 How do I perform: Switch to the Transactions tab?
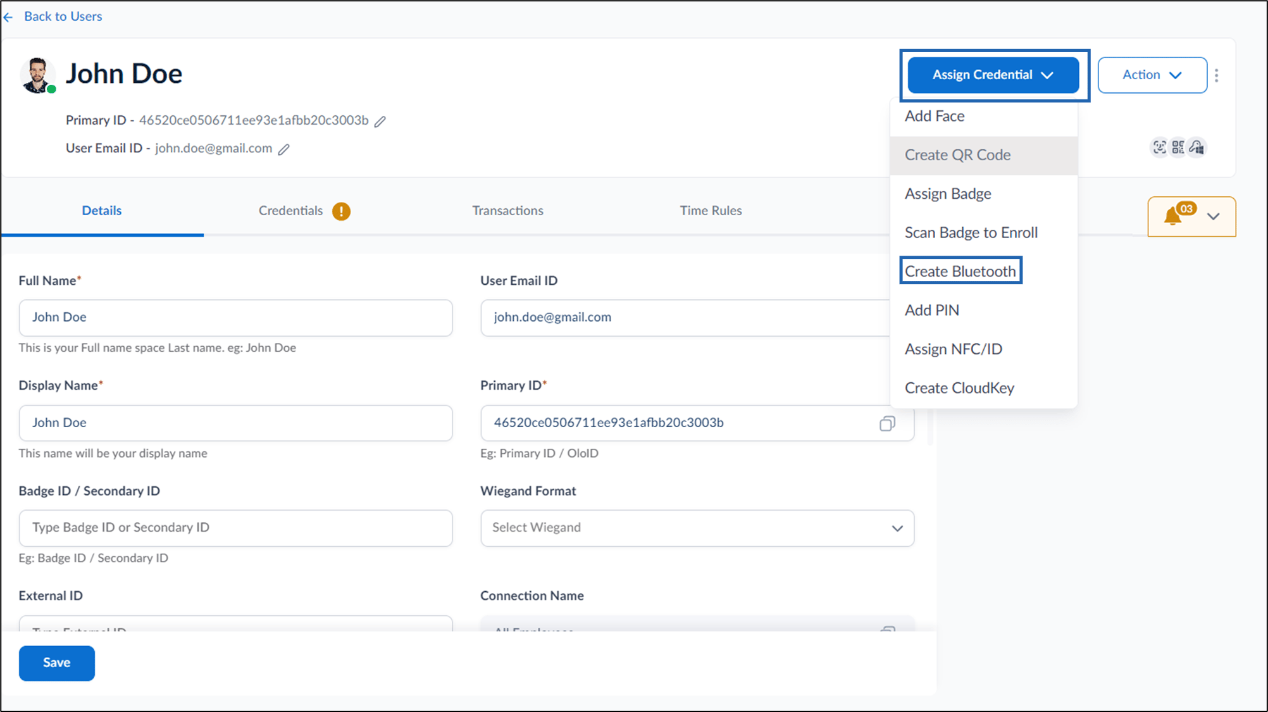[x=507, y=211]
